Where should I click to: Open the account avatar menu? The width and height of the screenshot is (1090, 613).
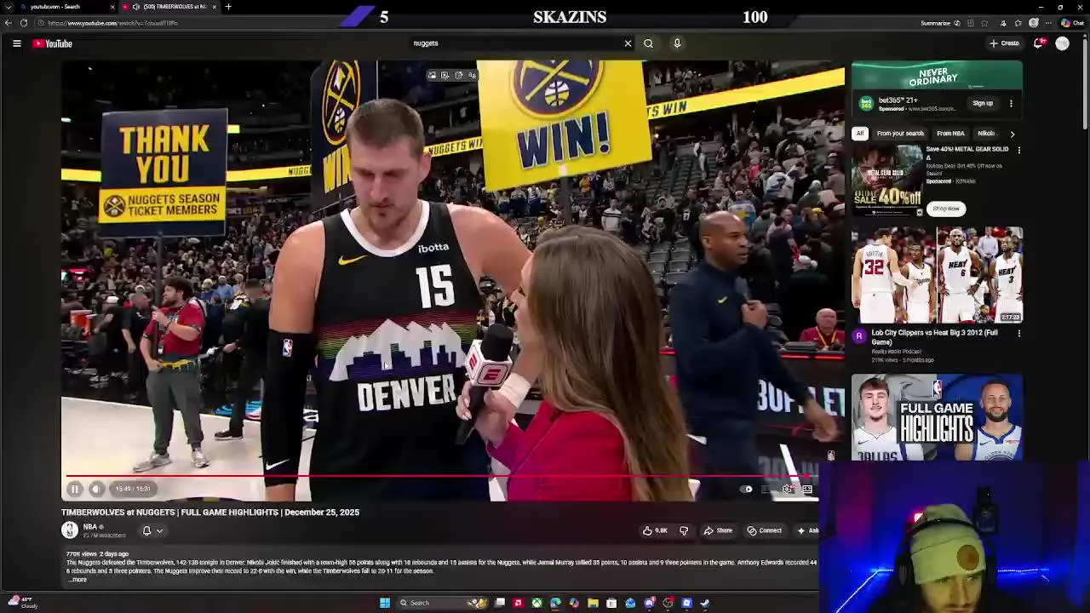click(1062, 43)
